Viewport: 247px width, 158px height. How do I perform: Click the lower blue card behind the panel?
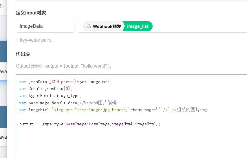[x=3, y=117]
